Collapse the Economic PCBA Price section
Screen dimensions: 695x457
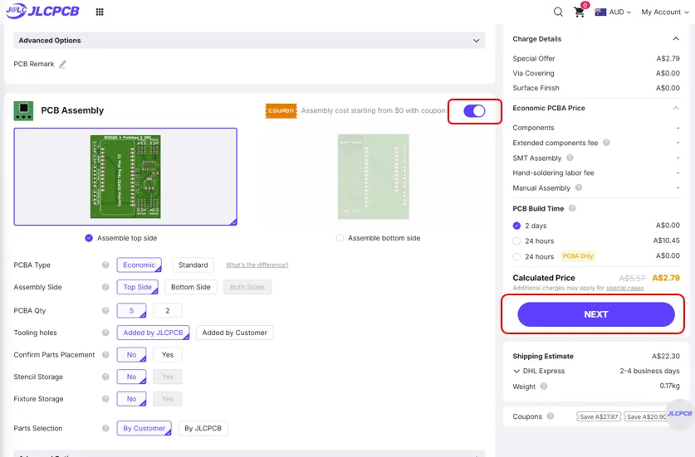click(x=676, y=108)
